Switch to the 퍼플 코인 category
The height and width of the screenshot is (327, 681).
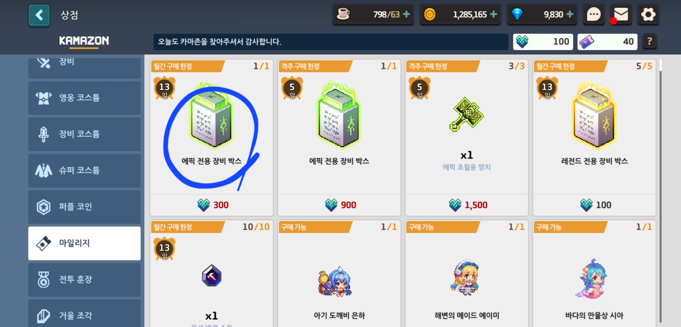pyautogui.click(x=84, y=207)
